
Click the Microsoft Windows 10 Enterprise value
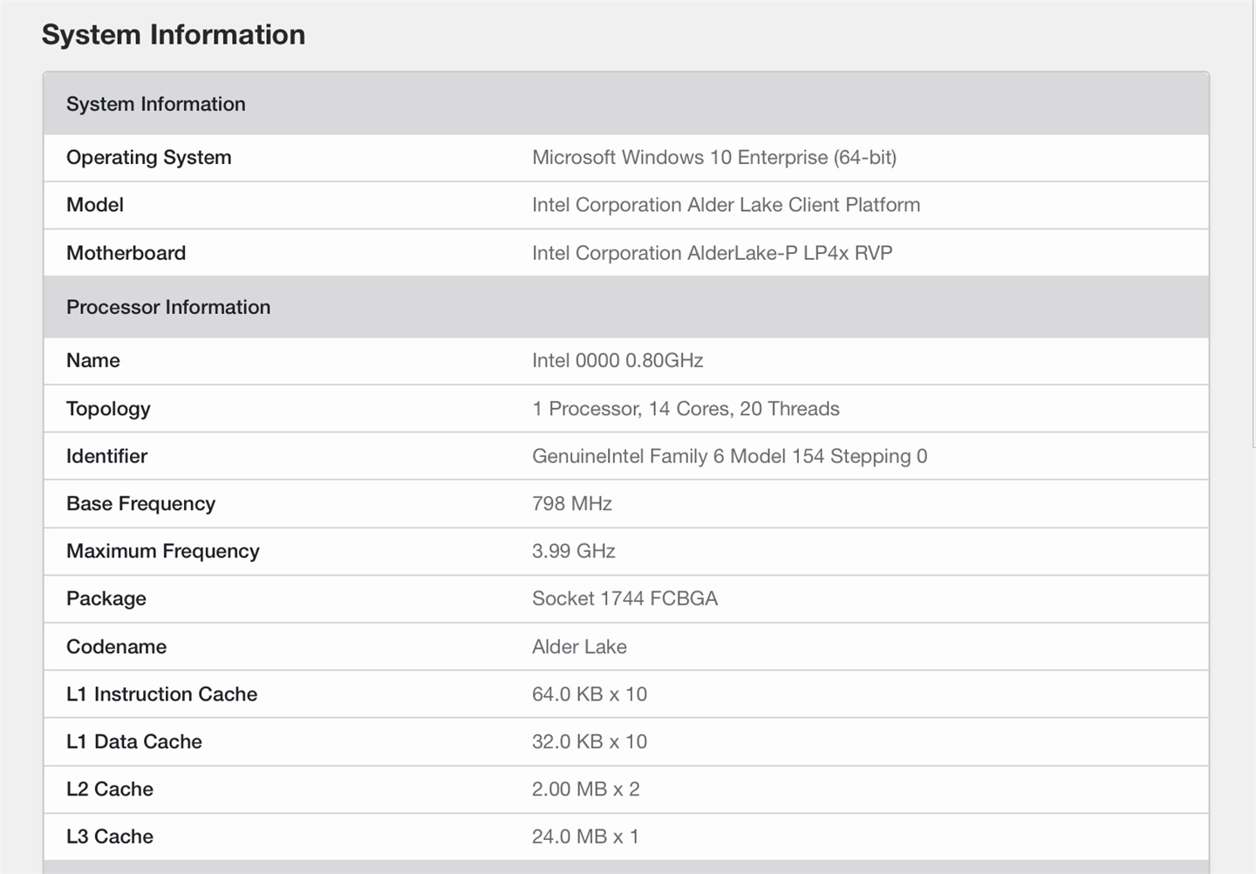tap(713, 157)
